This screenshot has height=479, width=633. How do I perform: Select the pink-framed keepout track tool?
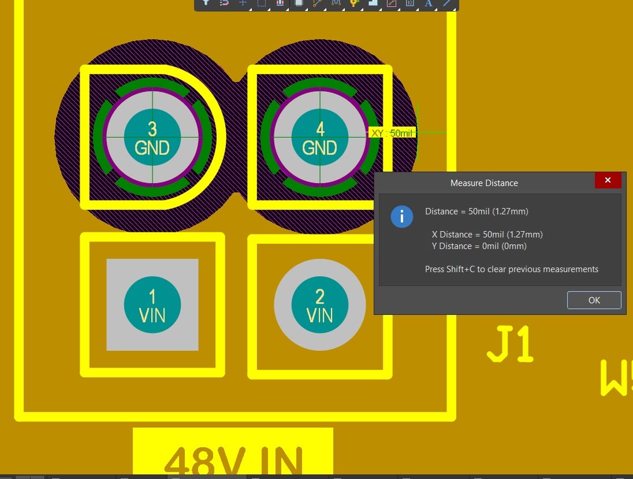pos(391,2)
